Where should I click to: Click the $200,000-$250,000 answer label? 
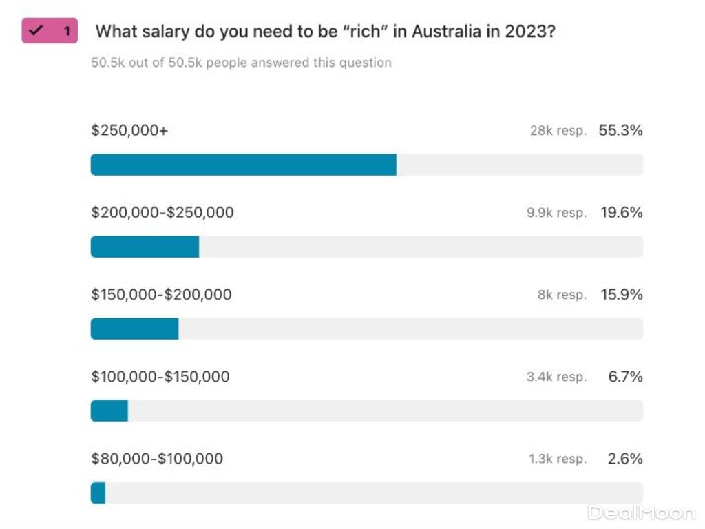[x=162, y=212]
